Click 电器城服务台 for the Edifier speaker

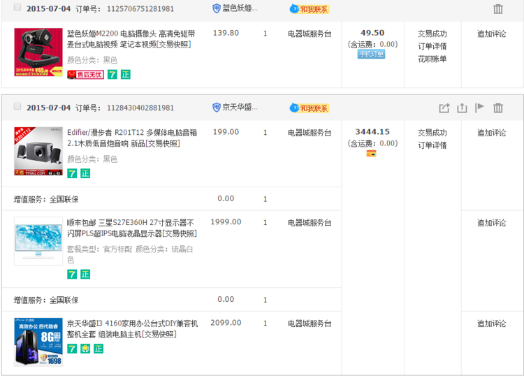pos(310,133)
